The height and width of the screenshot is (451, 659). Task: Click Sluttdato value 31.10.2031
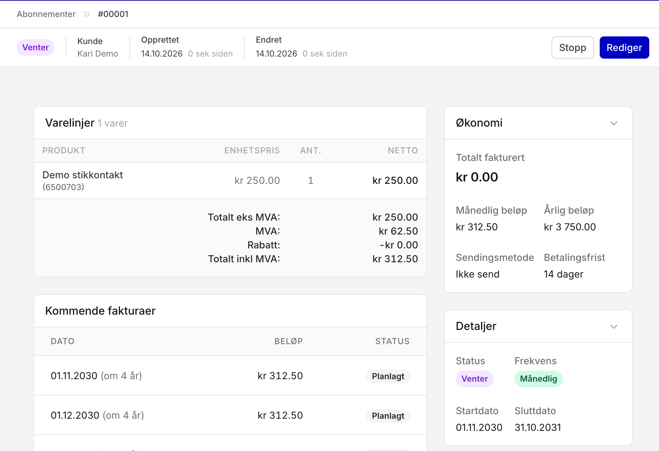point(538,427)
